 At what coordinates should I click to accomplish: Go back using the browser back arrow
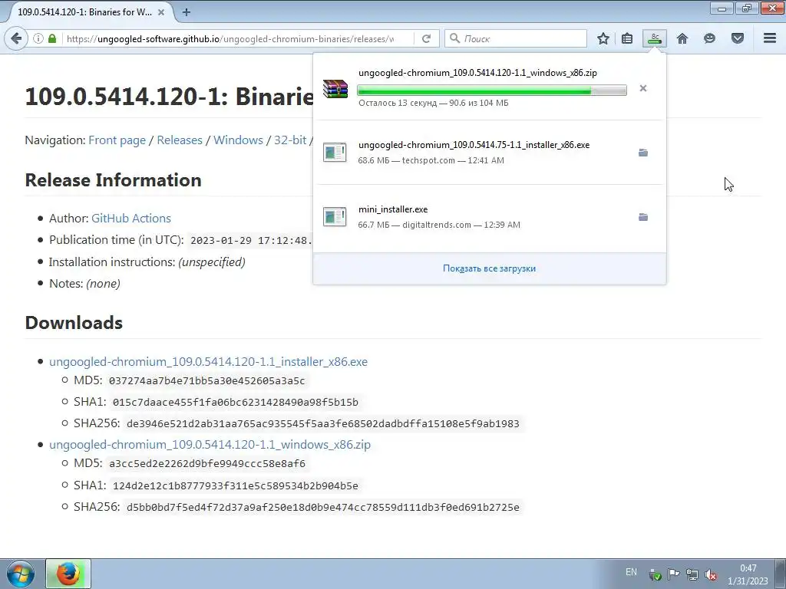click(x=16, y=38)
